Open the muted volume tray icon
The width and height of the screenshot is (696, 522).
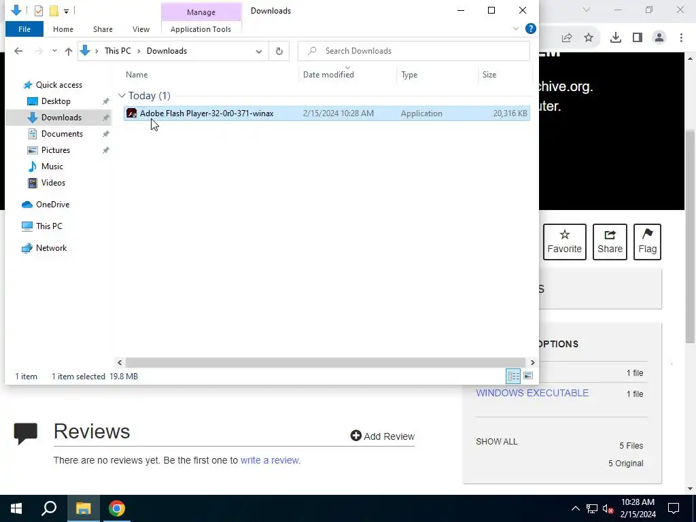(x=608, y=508)
